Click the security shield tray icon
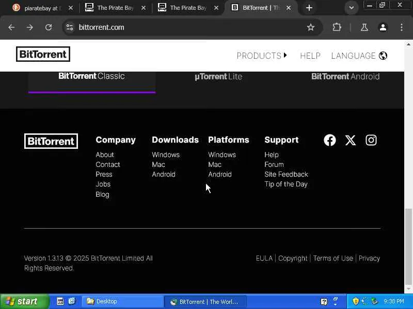 (356, 301)
